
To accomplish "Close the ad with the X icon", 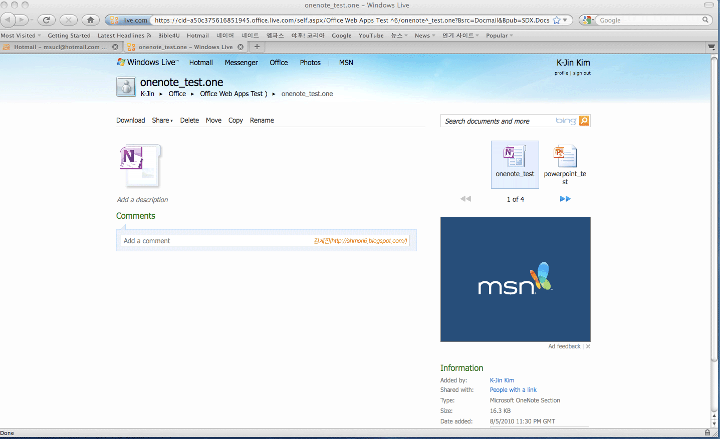I will pos(588,346).
